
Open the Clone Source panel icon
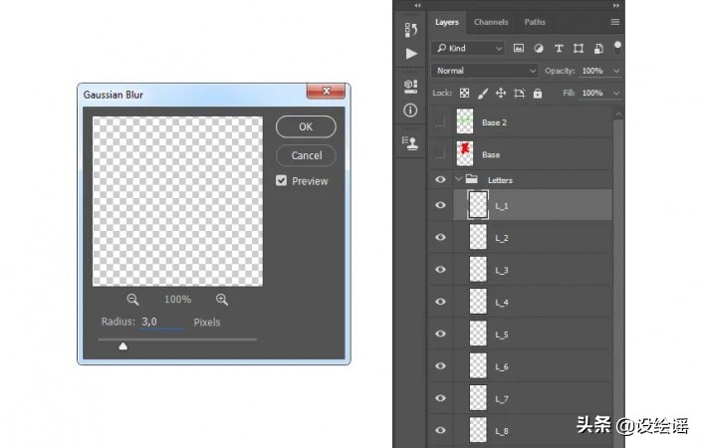click(x=410, y=143)
